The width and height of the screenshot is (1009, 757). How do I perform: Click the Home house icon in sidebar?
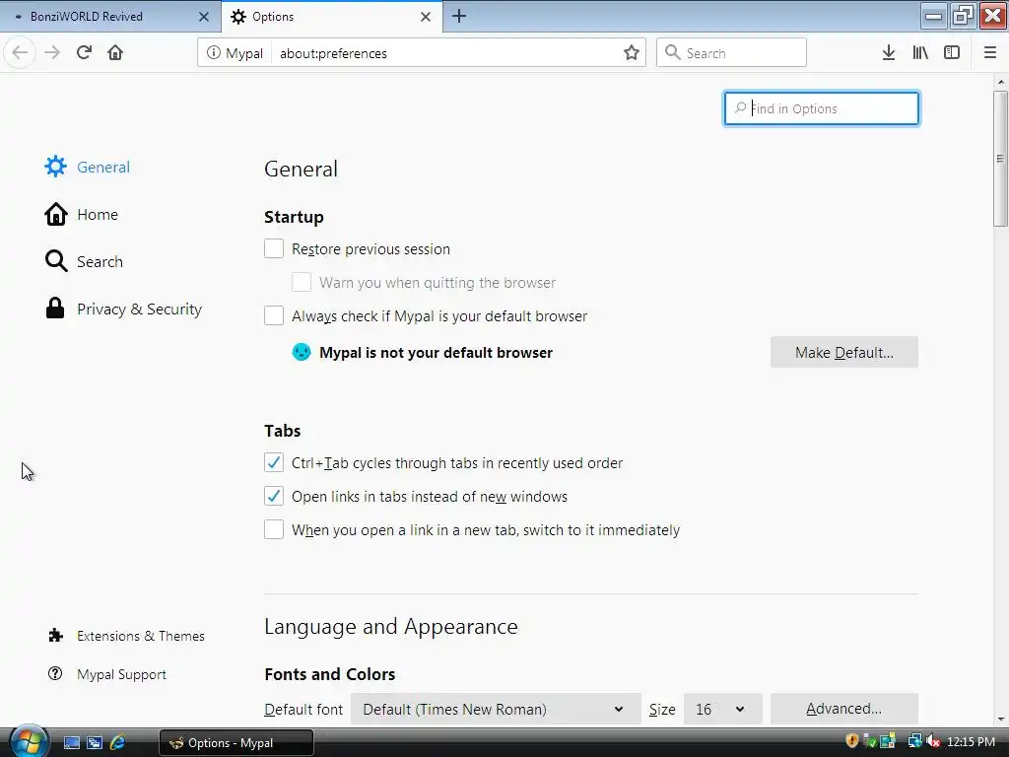[x=55, y=214]
